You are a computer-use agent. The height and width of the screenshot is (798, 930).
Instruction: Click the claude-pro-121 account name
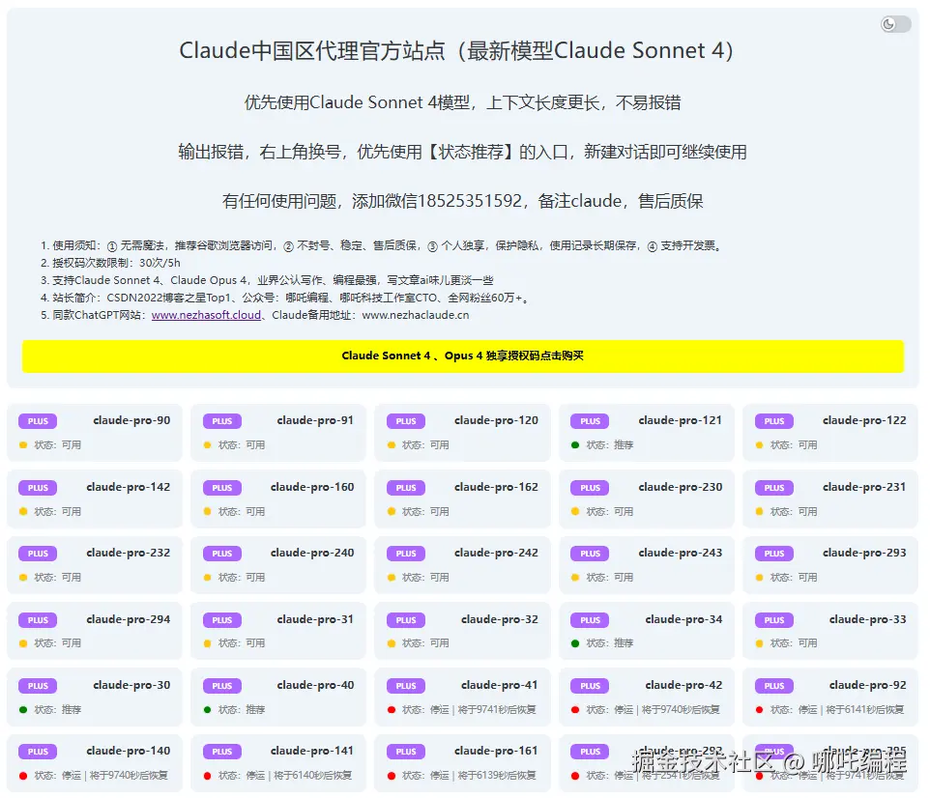pyautogui.click(x=681, y=420)
